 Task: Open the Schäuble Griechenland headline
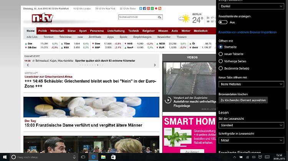(90, 84)
